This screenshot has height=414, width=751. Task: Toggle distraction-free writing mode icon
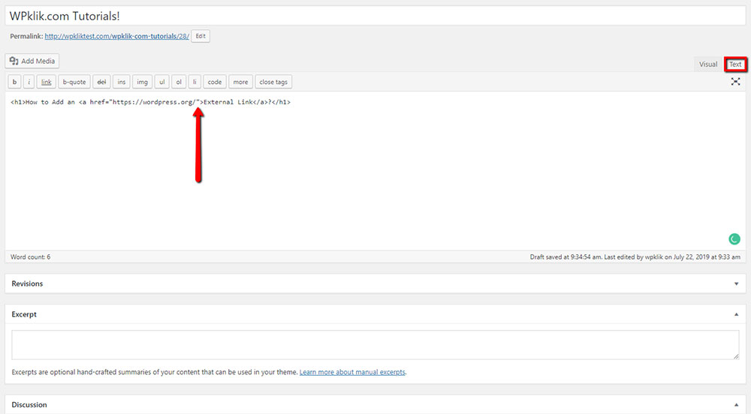(x=736, y=82)
